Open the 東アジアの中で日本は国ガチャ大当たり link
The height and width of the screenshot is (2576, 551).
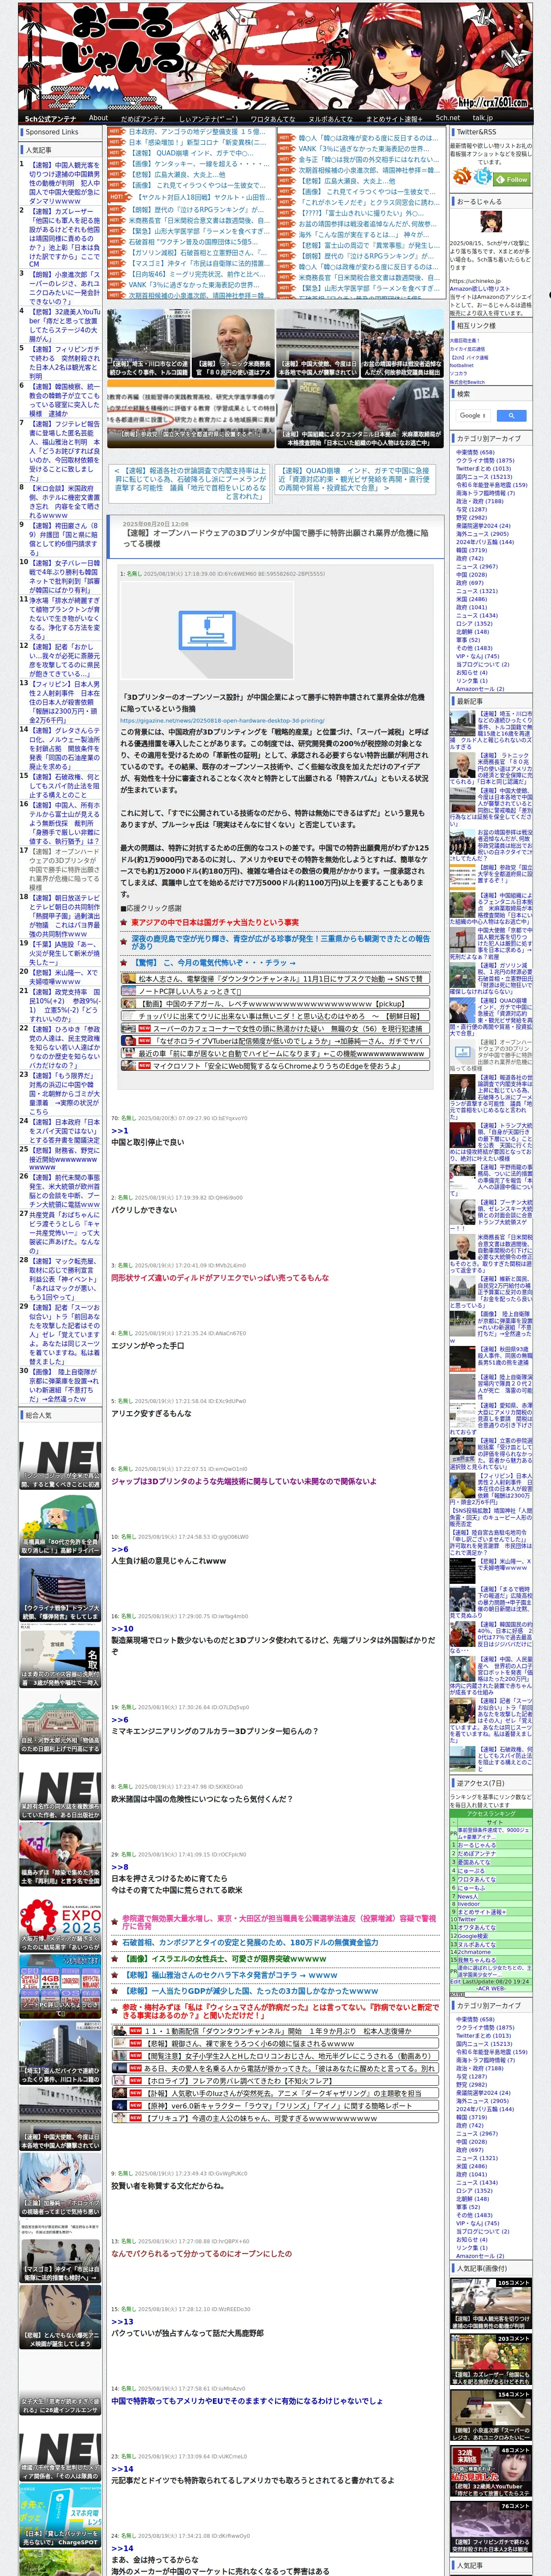pos(215,922)
